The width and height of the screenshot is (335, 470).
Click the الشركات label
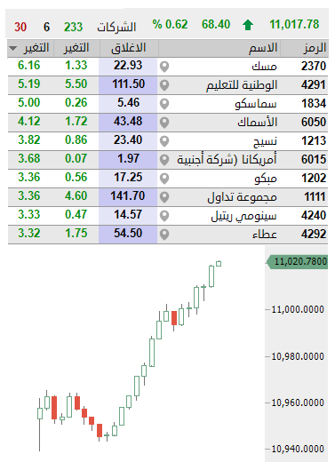point(116,27)
